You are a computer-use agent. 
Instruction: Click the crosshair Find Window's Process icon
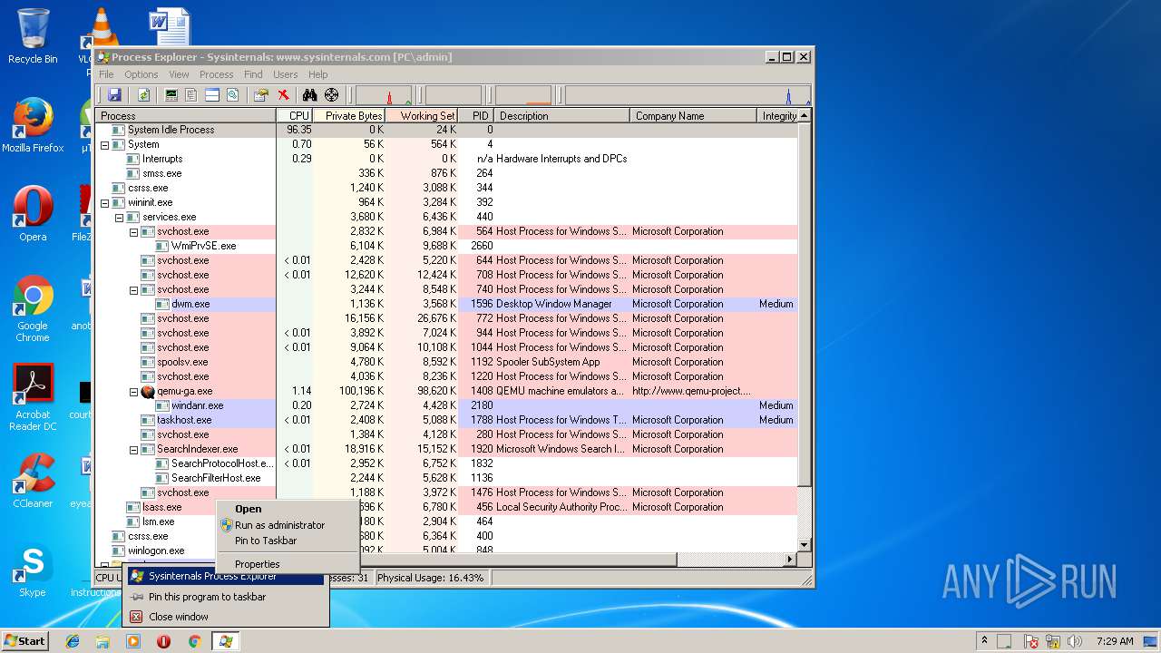click(332, 95)
